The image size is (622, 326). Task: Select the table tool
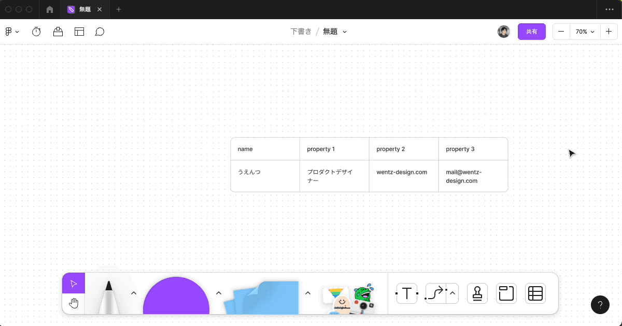coord(535,293)
